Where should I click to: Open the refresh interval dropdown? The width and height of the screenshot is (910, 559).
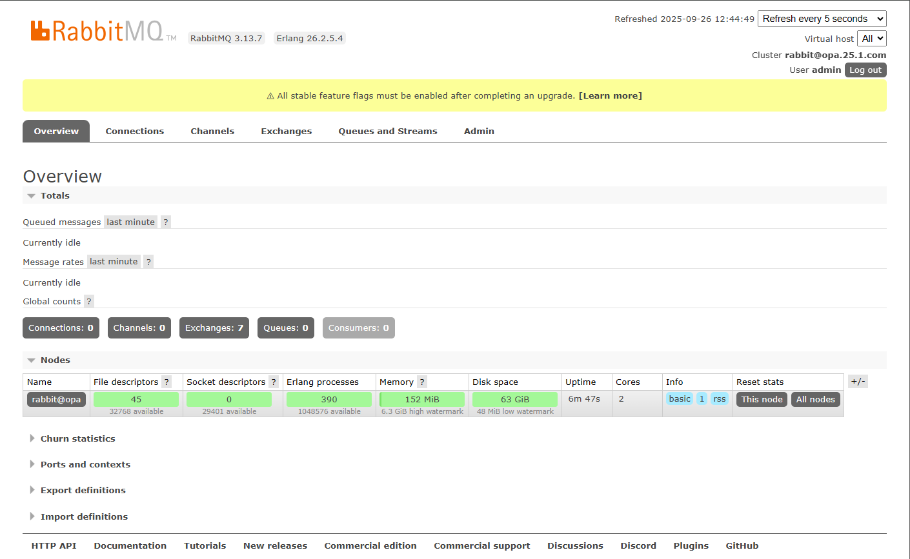point(822,19)
